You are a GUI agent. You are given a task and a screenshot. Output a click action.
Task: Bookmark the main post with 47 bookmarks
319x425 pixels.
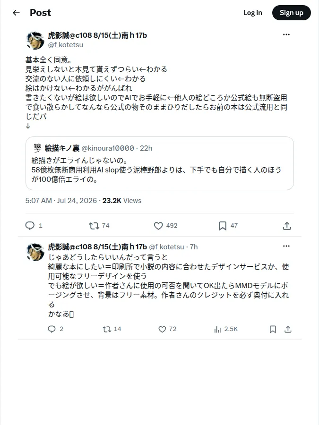pos(223,226)
